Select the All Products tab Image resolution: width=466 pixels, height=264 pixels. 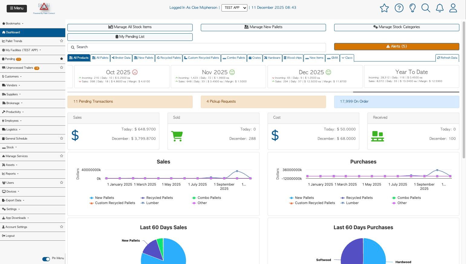tap(79, 58)
